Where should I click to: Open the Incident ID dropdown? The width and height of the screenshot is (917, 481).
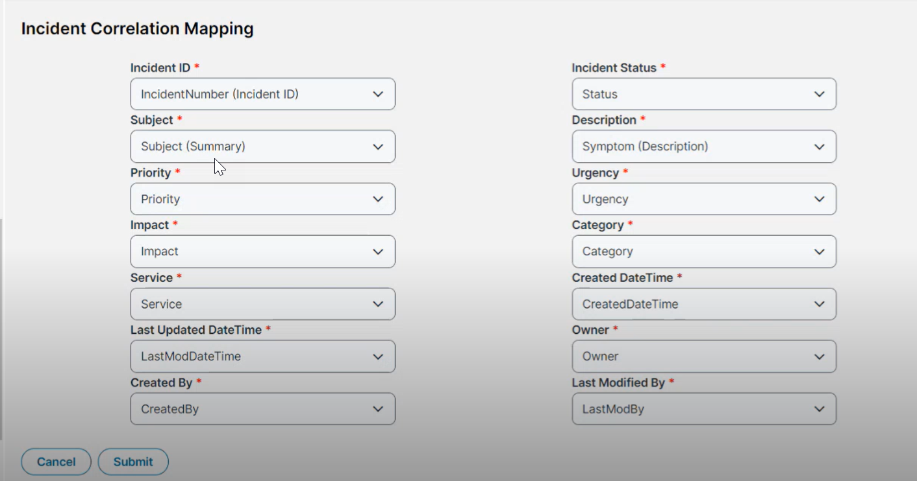pos(262,93)
